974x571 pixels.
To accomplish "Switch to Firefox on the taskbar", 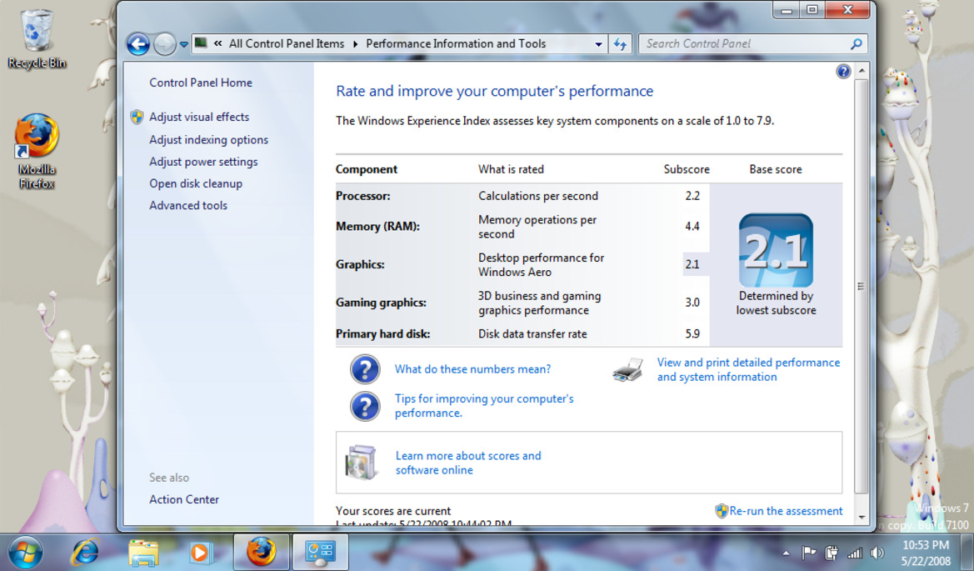I will point(261,552).
